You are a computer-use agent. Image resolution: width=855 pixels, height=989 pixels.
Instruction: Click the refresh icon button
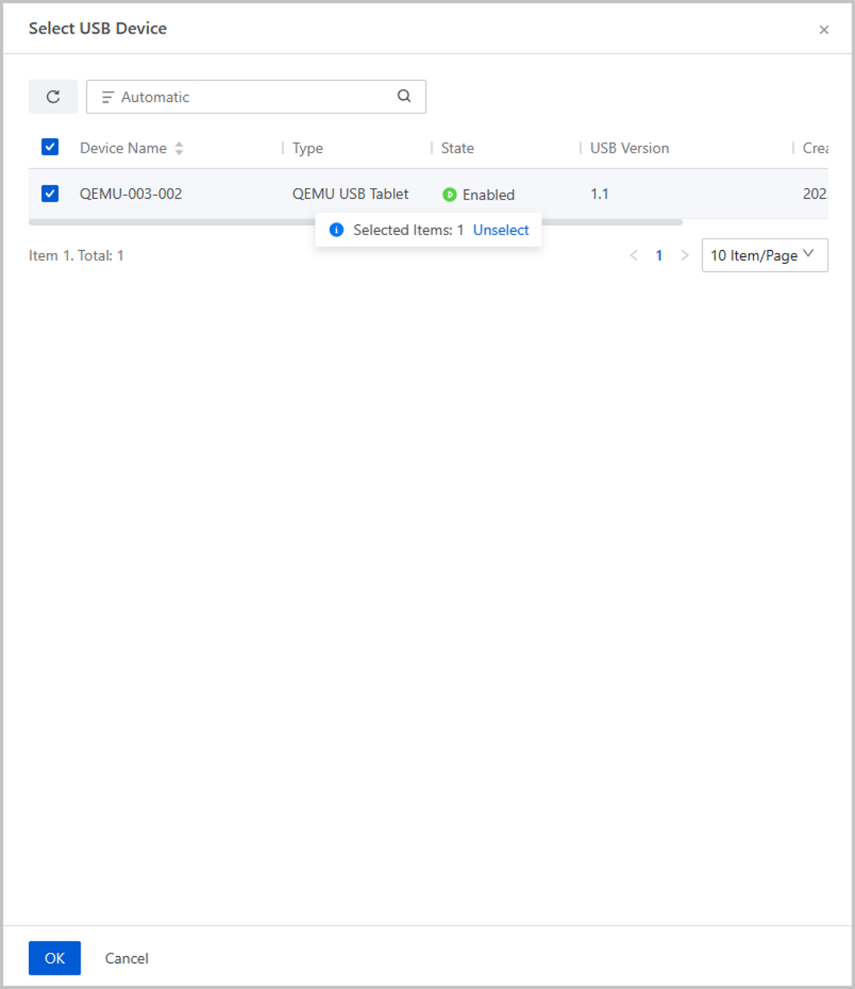[x=53, y=97]
